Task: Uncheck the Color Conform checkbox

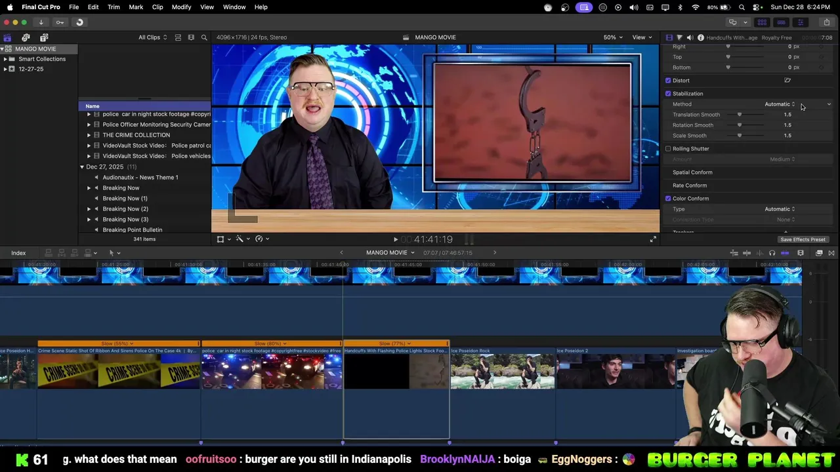Action: coord(668,199)
